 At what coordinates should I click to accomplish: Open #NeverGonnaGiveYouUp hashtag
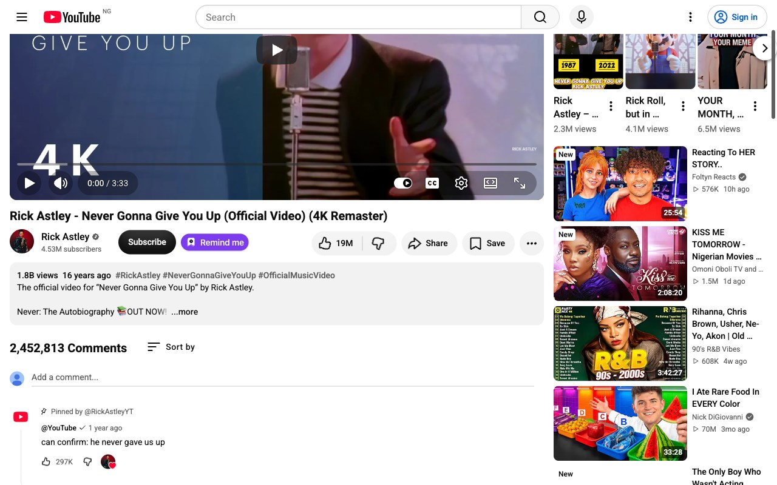[209, 275]
